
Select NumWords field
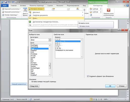coord(39,47)
